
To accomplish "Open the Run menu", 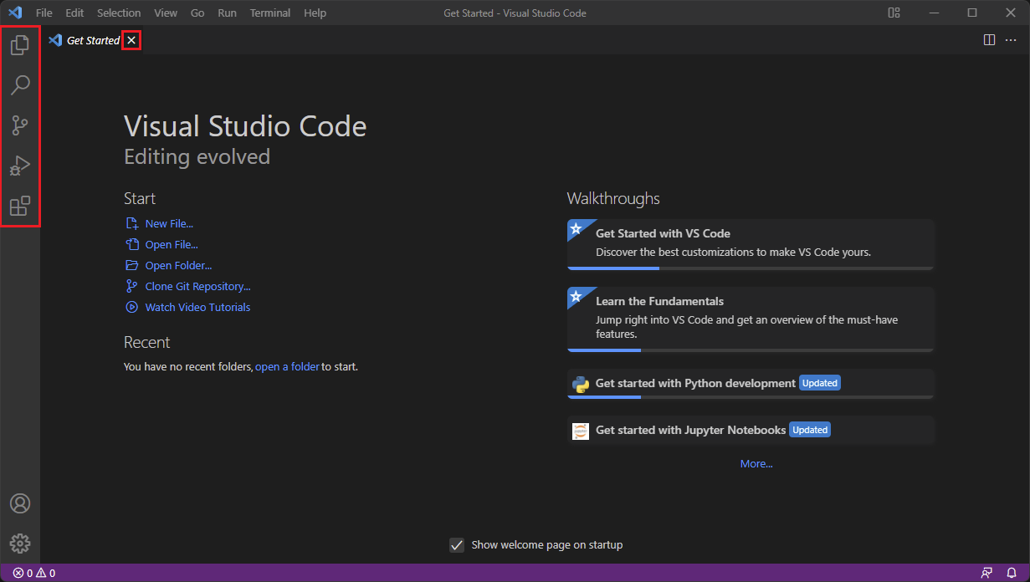I will 227,13.
